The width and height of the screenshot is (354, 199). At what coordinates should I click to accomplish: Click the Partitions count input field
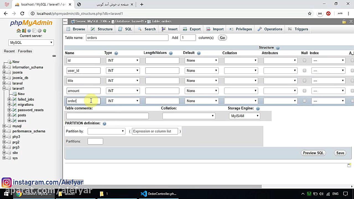95,142
